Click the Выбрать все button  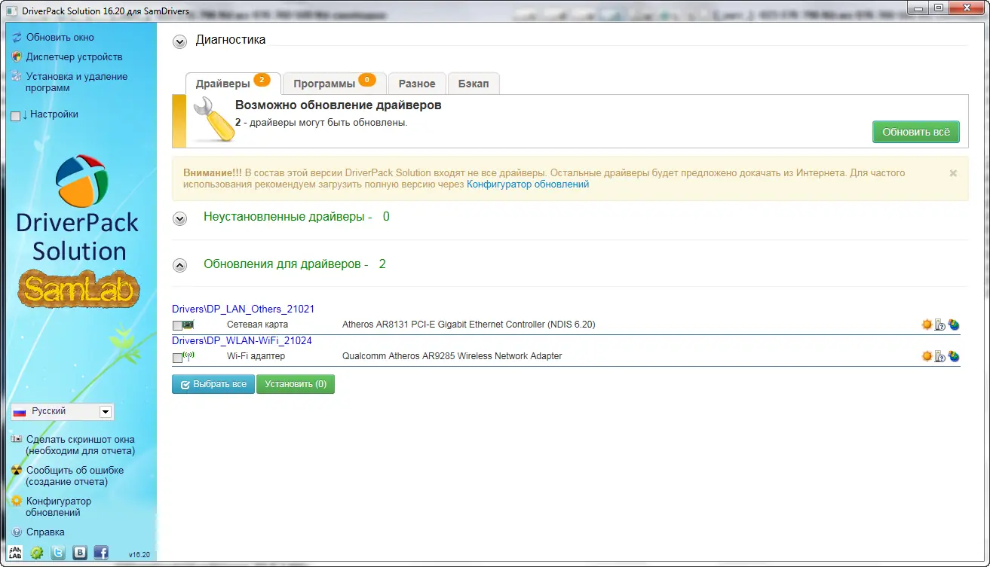point(213,384)
